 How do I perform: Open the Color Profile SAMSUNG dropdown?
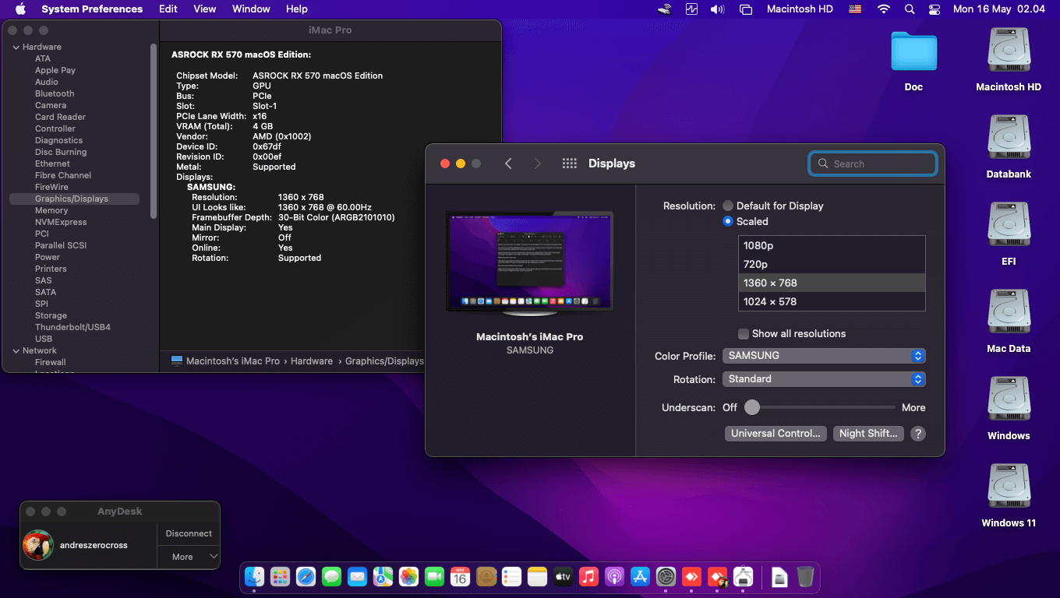coord(824,356)
